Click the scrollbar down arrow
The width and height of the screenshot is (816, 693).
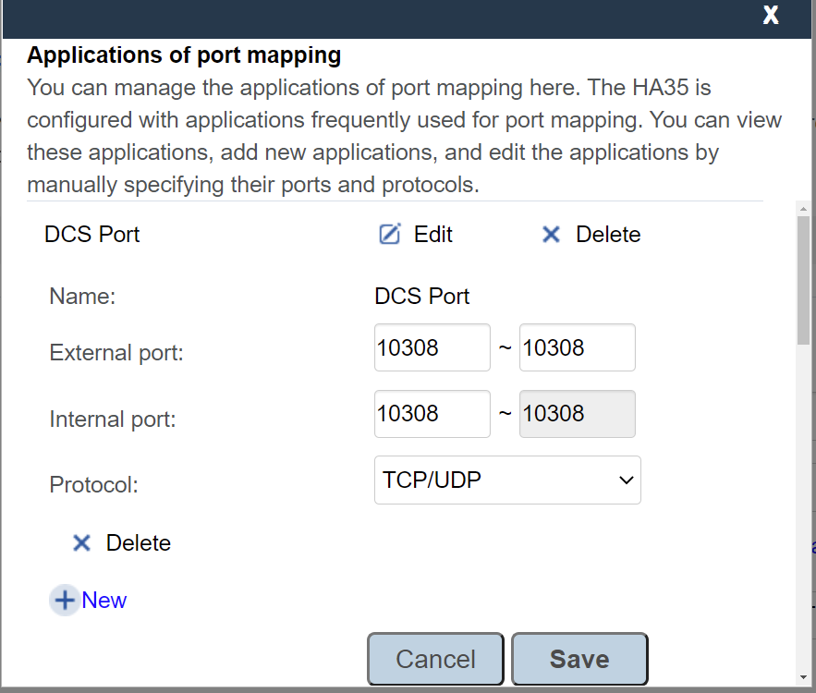(803, 677)
